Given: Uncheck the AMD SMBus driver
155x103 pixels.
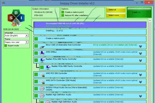Looking at the screenshot, I should coord(36,53).
